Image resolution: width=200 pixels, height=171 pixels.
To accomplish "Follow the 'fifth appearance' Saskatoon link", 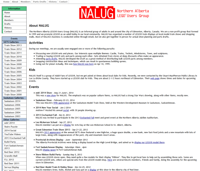I will 61,103.
